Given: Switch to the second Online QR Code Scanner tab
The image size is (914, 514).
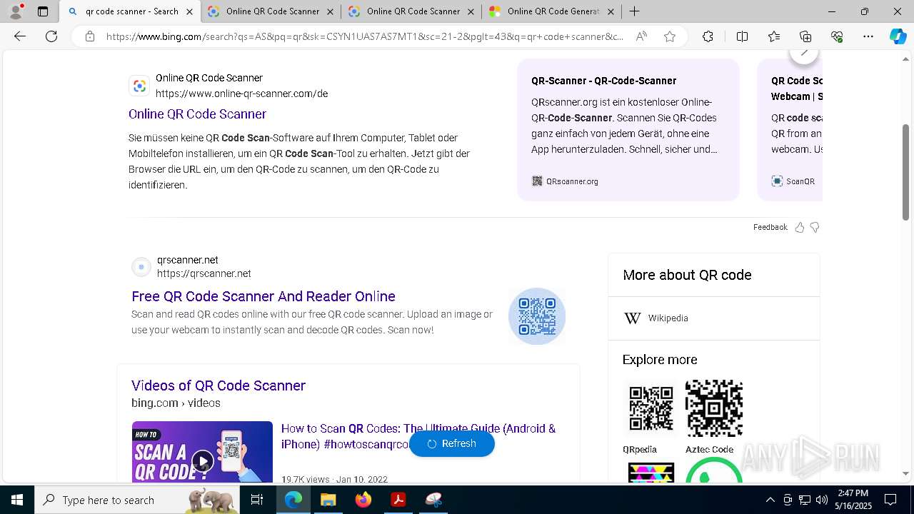Looking at the screenshot, I should click(x=271, y=11).
